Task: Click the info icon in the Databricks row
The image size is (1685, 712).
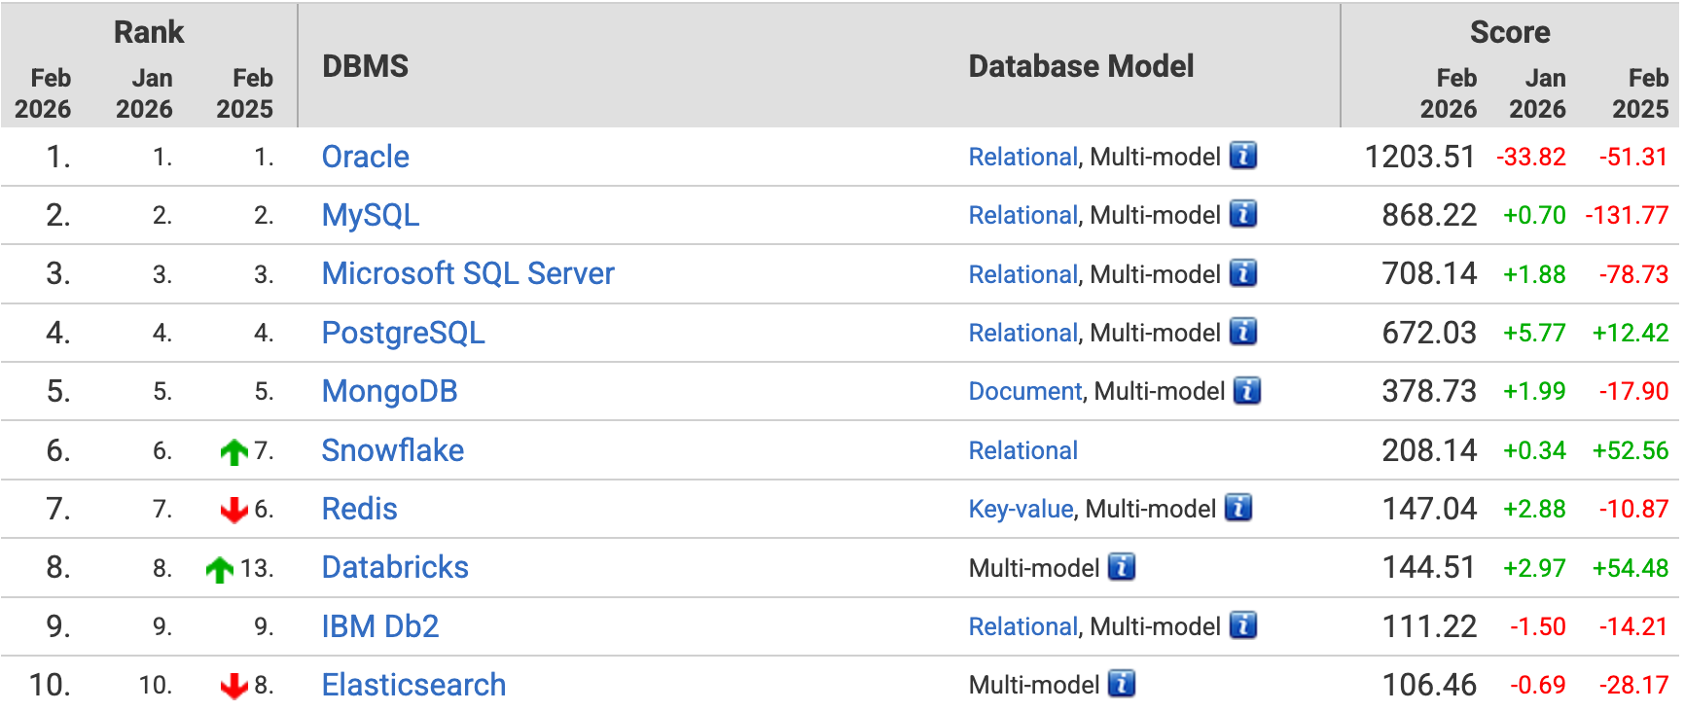Action: pos(1122,567)
